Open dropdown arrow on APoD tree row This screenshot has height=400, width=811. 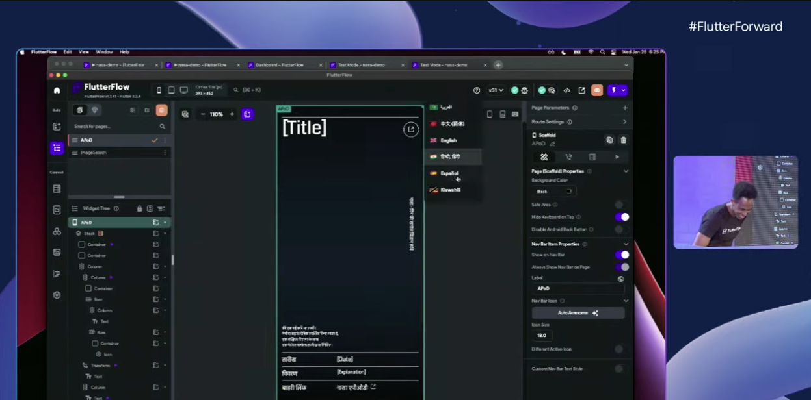(165, 222)
